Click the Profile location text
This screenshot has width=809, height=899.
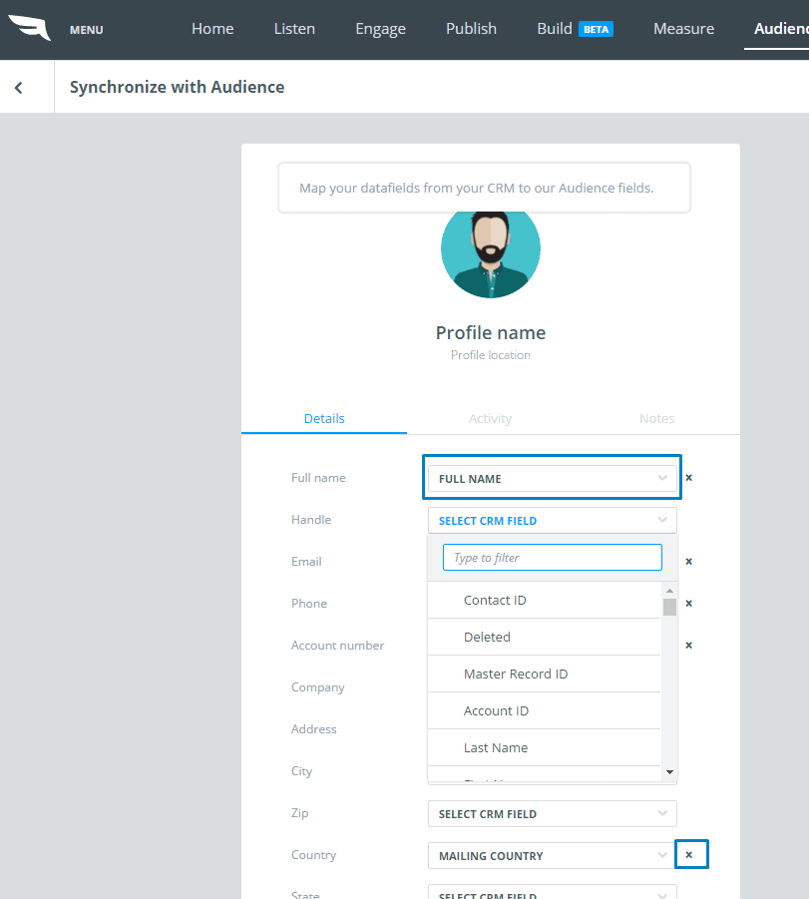(491, 355)
